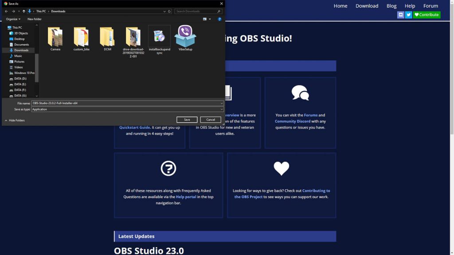Open more view options arrow
Viewport: 454px width, 255px height.
point(210,19)
